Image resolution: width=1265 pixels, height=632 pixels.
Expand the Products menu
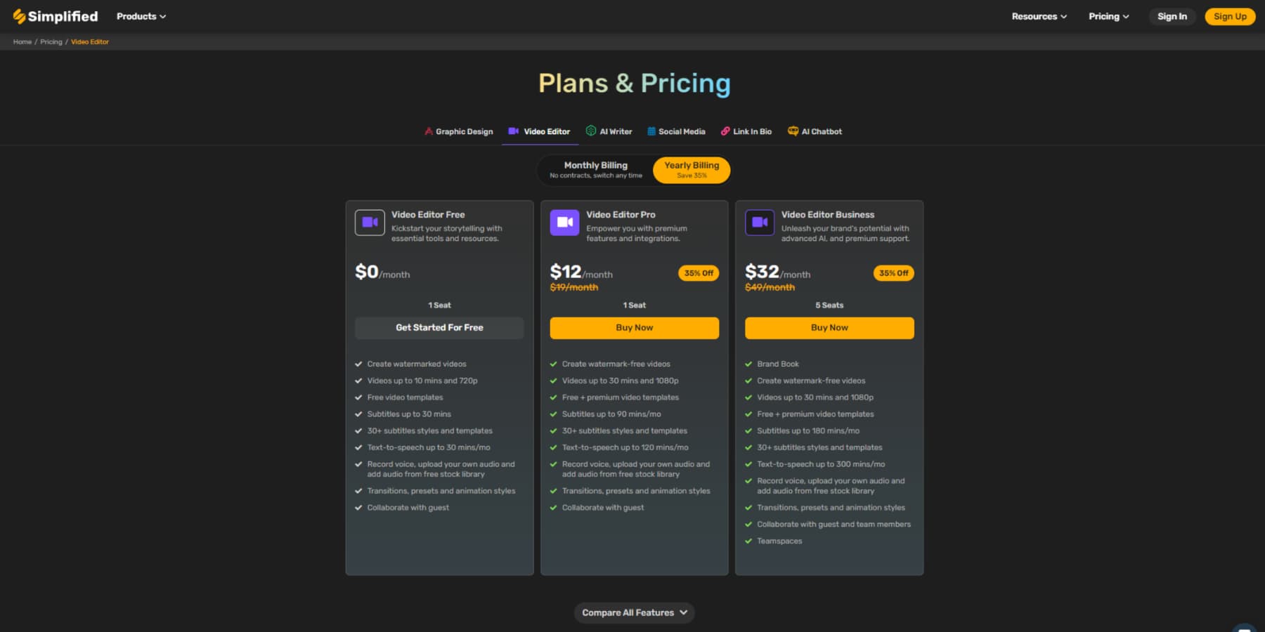coord(141,16)
